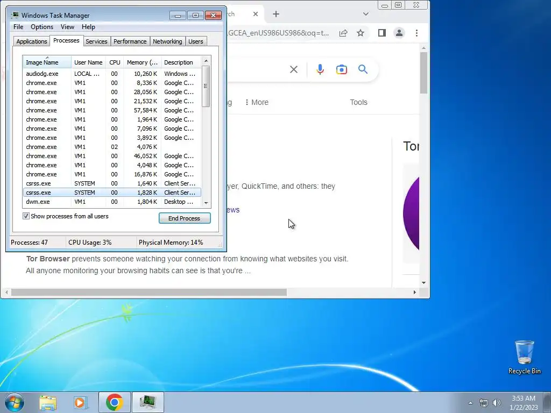
Task: Click Chrome page scroll down arrow
Action: (x=423, y=283)
